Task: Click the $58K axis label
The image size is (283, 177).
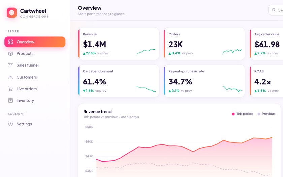Action: pos(89,127)
